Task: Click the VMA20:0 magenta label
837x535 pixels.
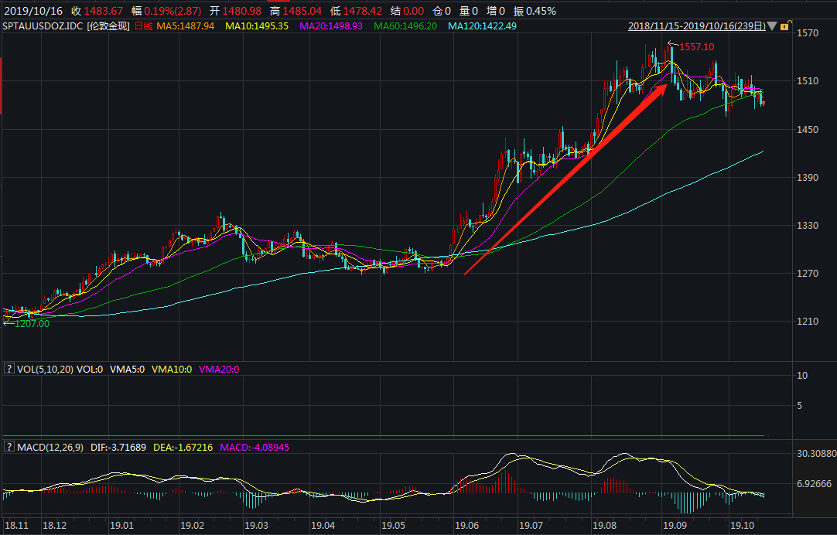Action: pos(219,370)
